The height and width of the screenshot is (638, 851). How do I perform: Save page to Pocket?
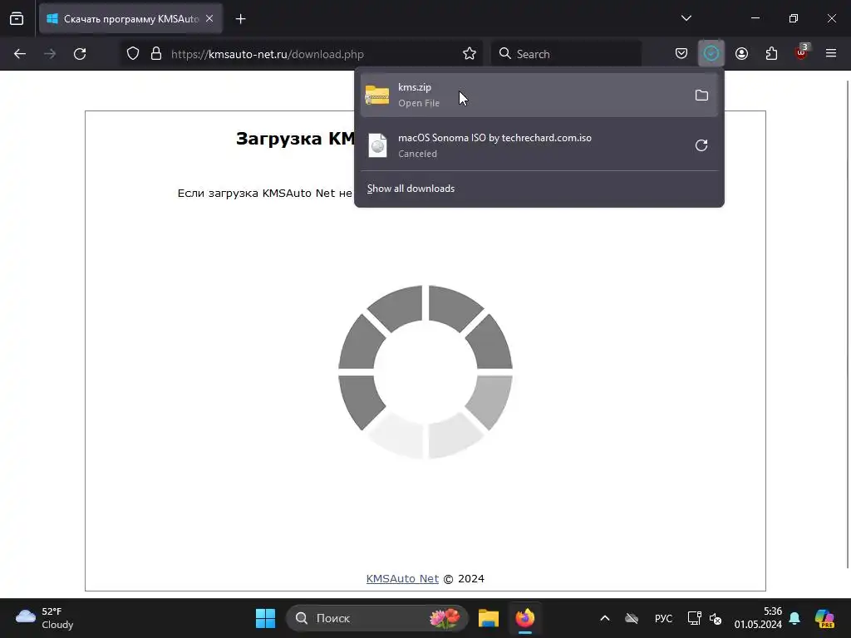point(681,54)
